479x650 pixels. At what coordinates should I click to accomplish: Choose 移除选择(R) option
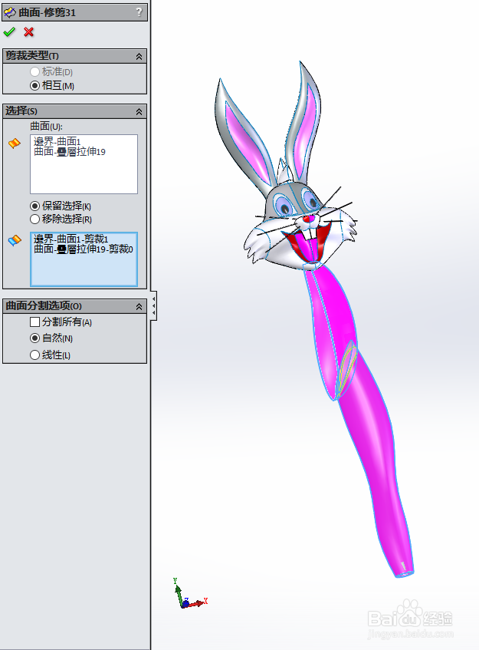(34, 219)
